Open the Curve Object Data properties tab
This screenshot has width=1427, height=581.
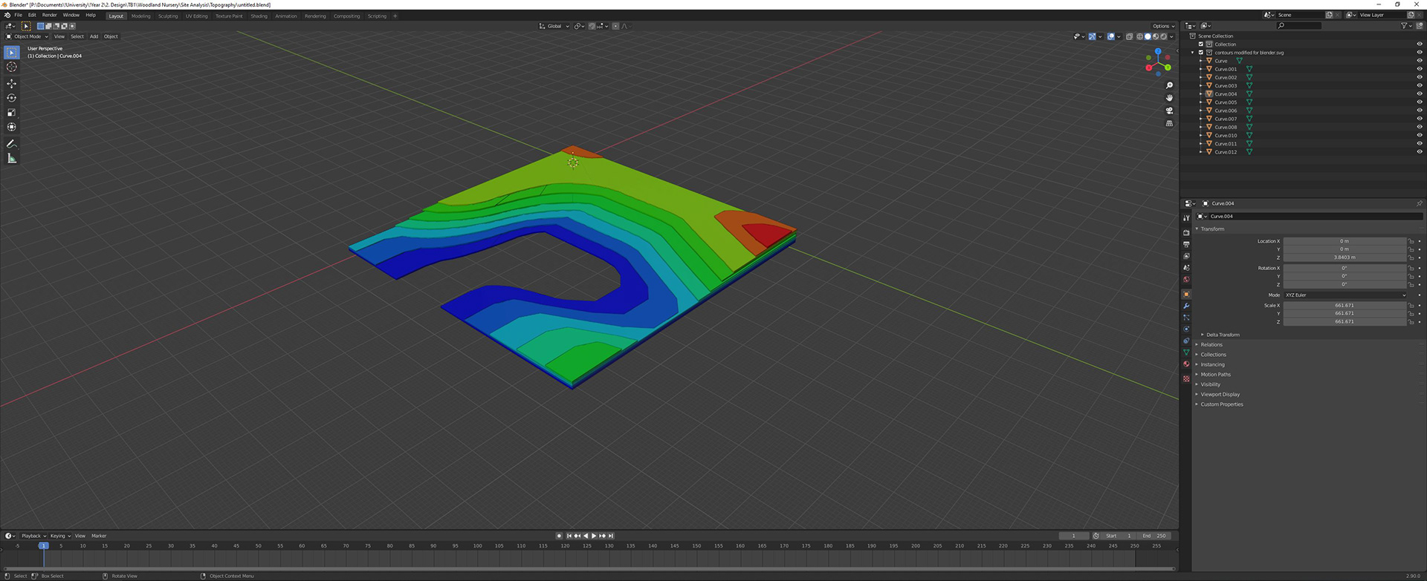1186,352
